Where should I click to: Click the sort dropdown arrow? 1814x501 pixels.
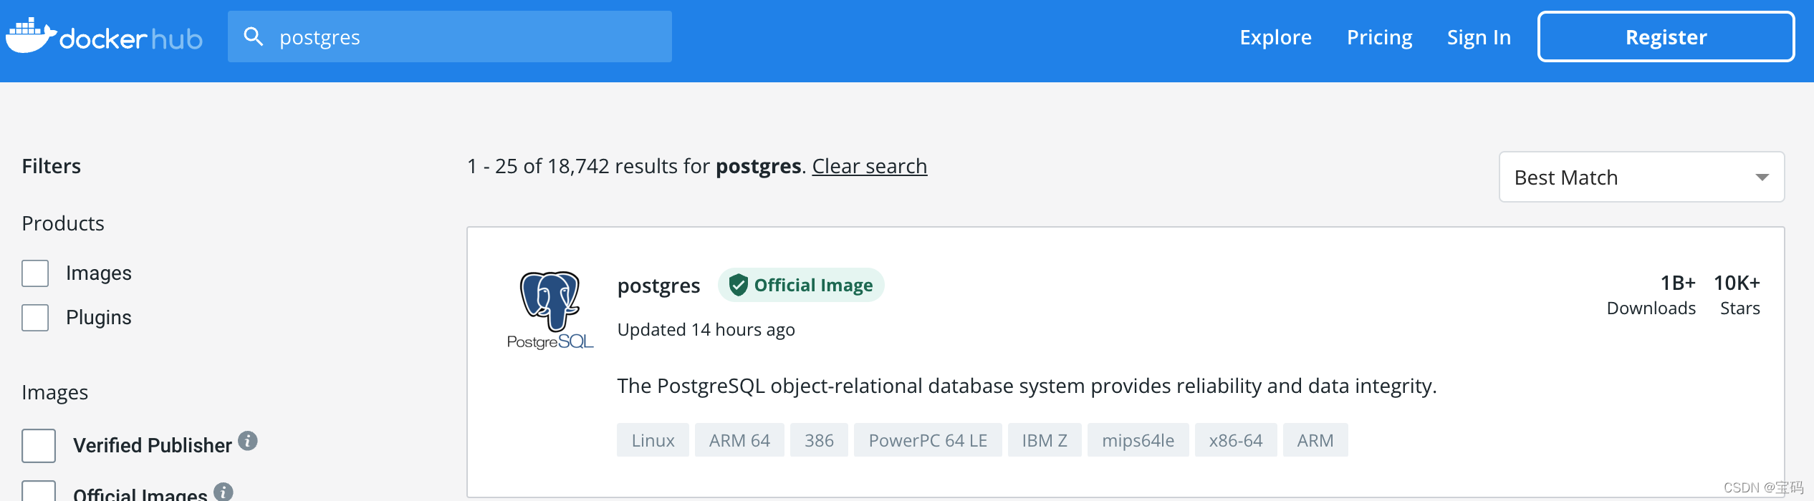click(1762, 177)
